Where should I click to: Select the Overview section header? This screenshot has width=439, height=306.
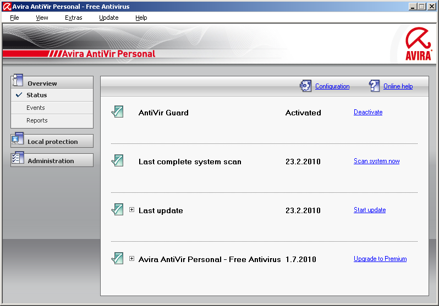point(52,83)
